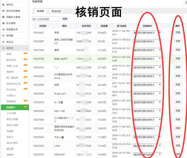Open 我要上头条 in the sidebar
The width and height of the screenshot is (187, 158).
click(12, 66)
